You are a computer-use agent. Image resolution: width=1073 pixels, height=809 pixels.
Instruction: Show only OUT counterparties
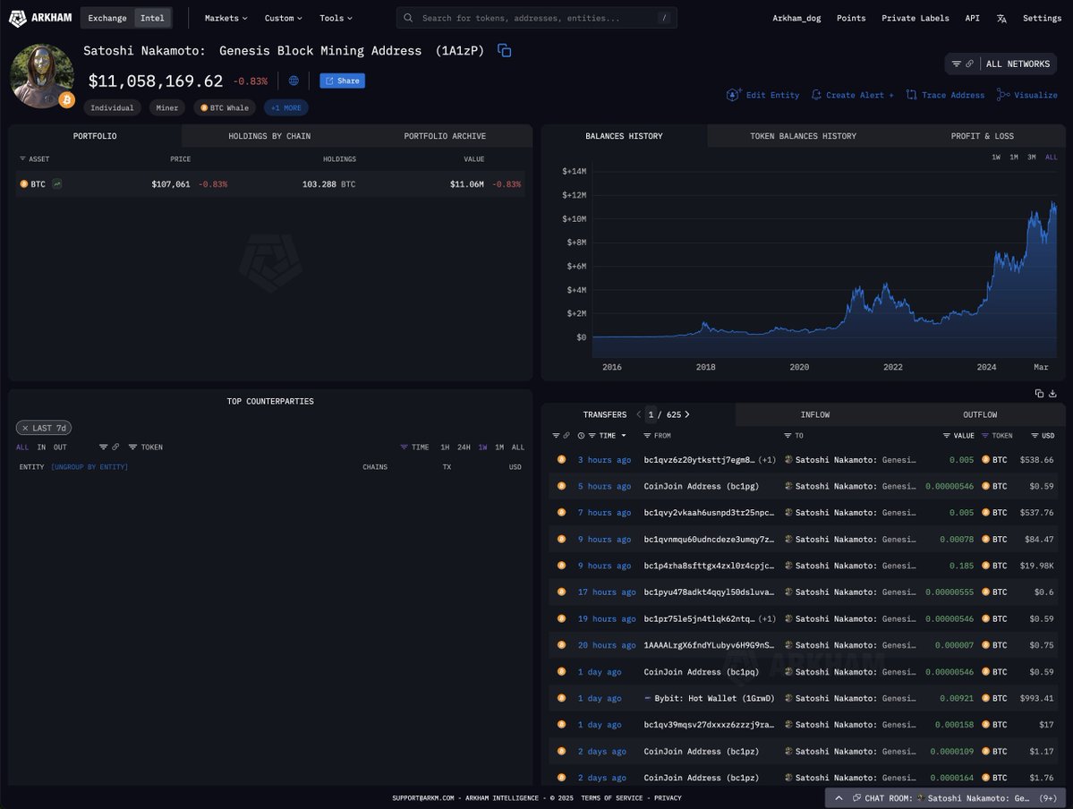60,447
